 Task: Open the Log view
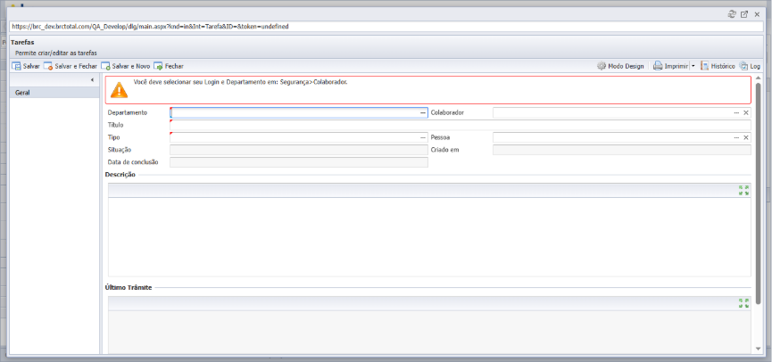[x=751, y=66]
